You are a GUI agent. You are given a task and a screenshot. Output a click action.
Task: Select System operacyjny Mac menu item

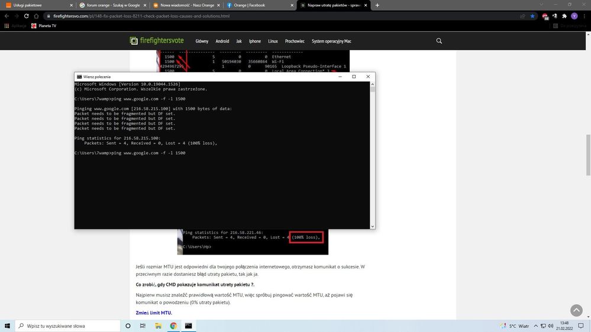(331, 41)
